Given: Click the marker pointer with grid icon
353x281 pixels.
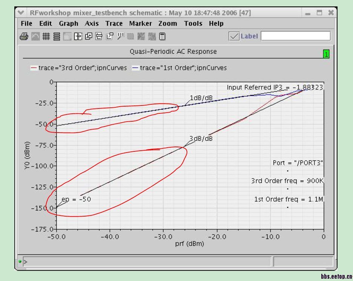Looking at the screenshot, I should pos(120,37).
